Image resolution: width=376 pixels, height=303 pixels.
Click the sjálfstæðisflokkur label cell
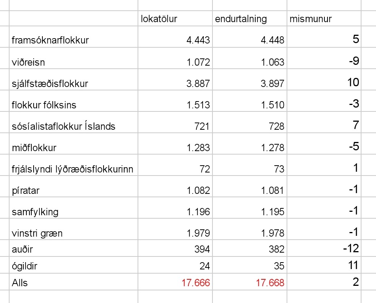pos(73,79)
